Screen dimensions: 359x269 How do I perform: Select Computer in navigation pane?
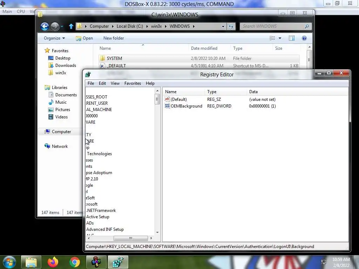(58, 132)
